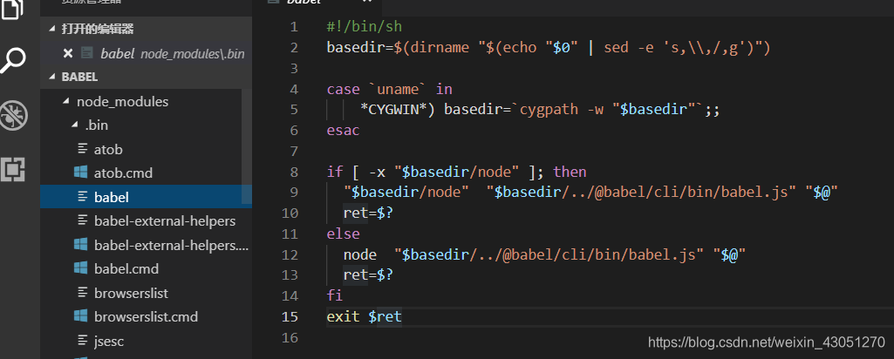Click the Windows icon beside atob.cmd
This screenshot has height=359, width=894.
[81, 173]
